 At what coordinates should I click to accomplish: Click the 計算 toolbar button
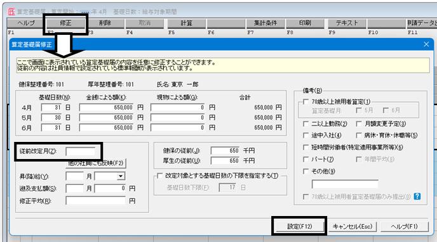click(187, 23)
